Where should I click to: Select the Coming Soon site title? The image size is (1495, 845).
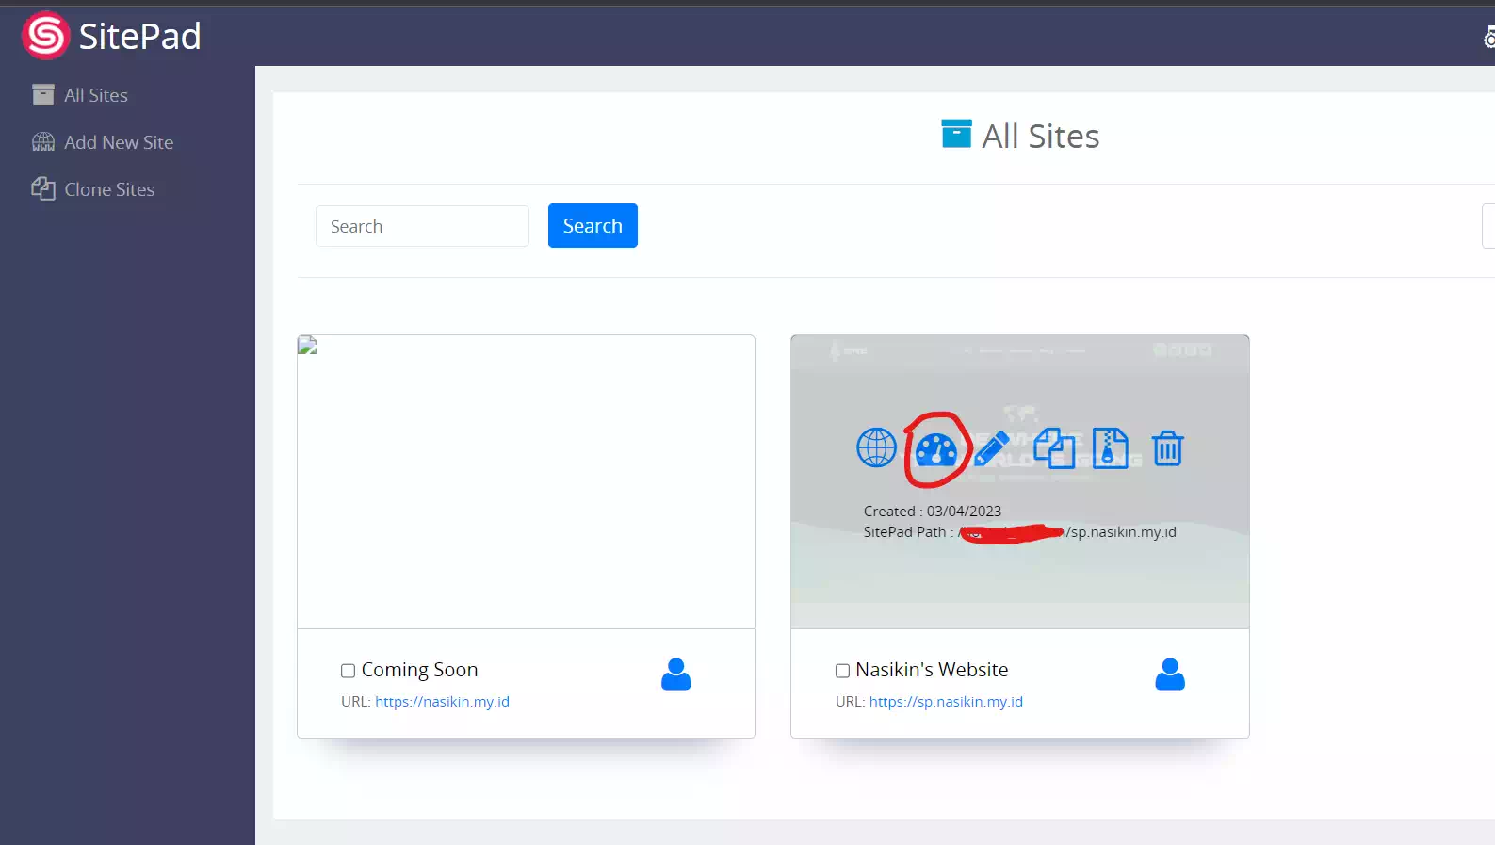point(419,670)
